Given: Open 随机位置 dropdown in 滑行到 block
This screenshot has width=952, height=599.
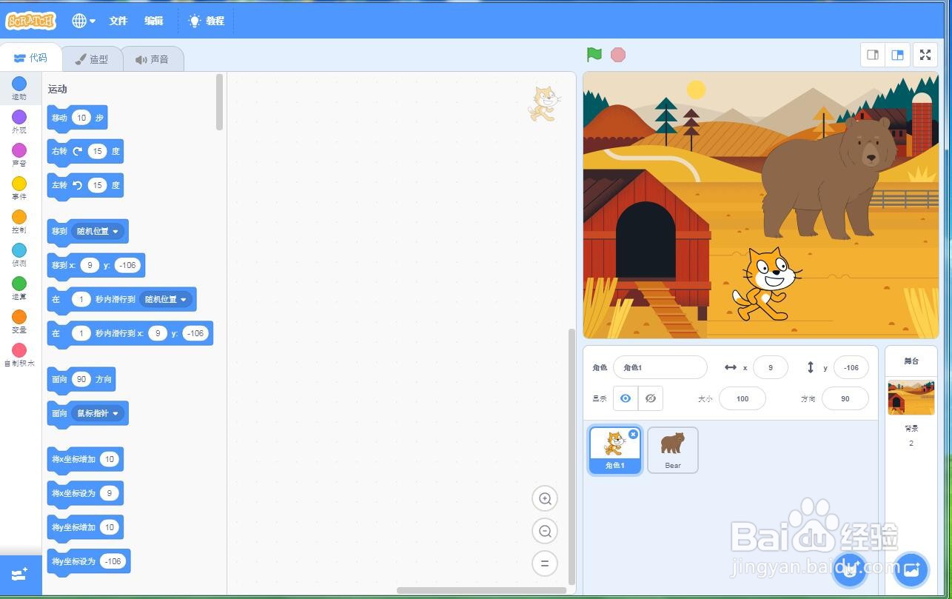Looking at the screenshot, I should (166, 299).
